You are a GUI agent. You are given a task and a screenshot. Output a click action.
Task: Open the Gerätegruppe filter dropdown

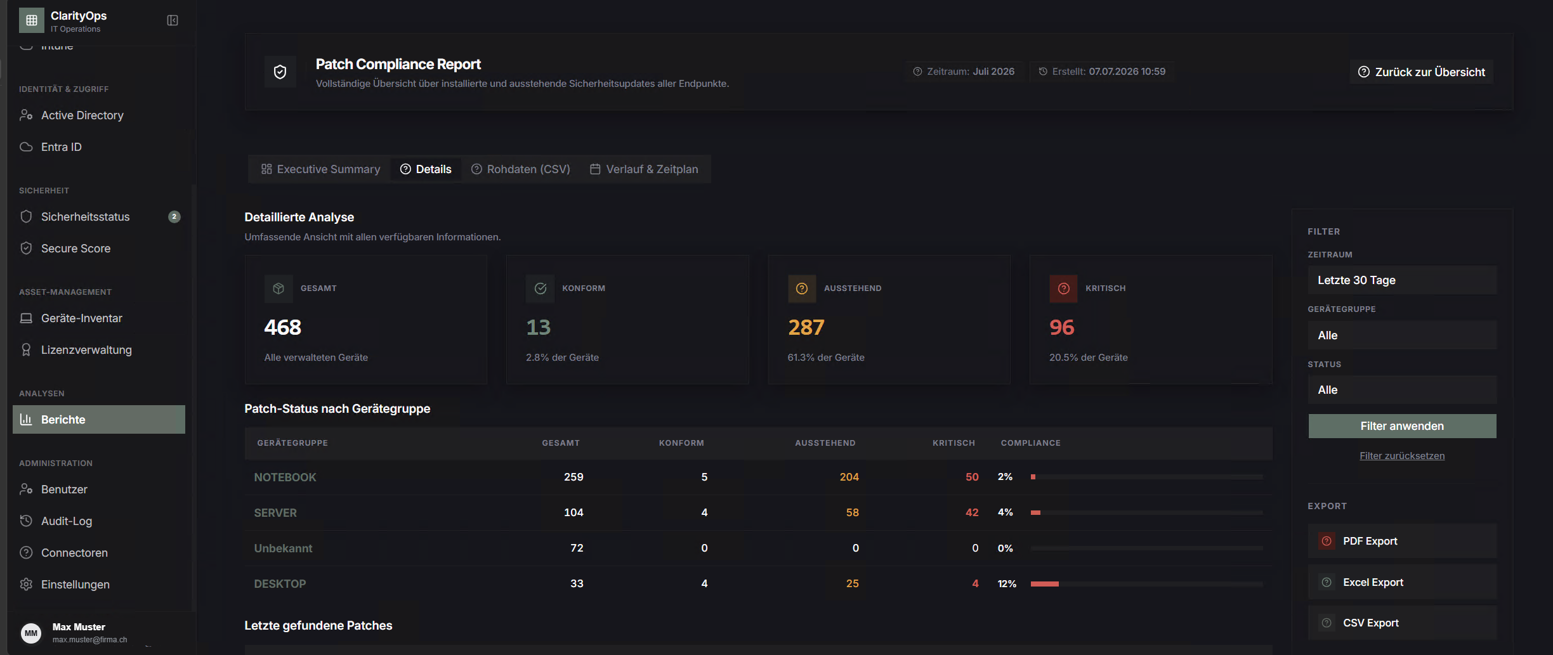1402,335
